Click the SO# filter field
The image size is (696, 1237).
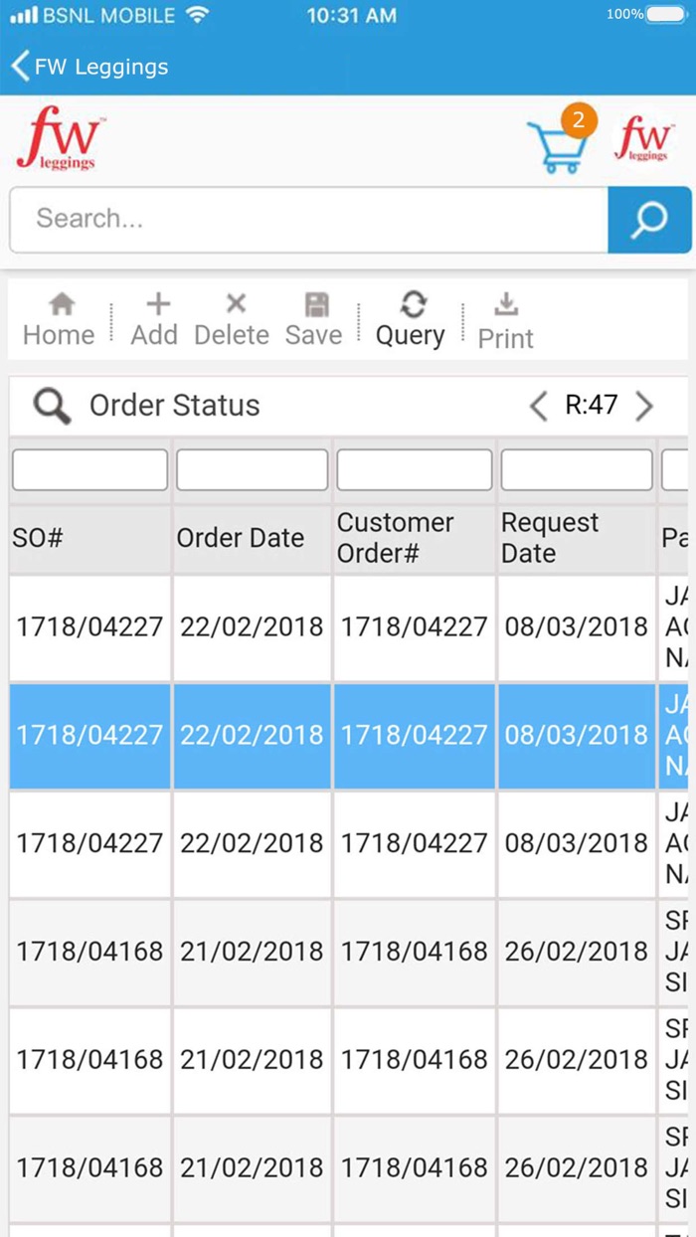(90, 470)
